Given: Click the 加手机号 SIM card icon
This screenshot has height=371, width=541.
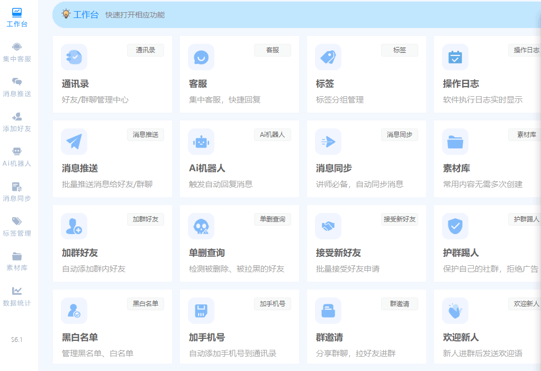Looking at the screenshot, I should point(201,311).
